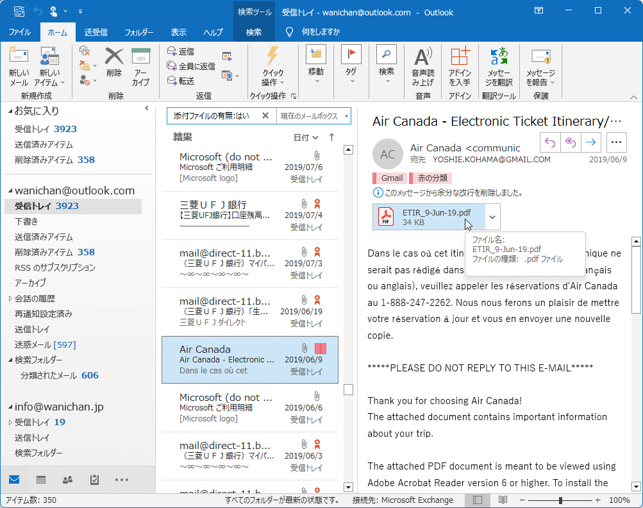Minimize the folder pane arrow
The image size is (643, 508).
click(146, 108)
